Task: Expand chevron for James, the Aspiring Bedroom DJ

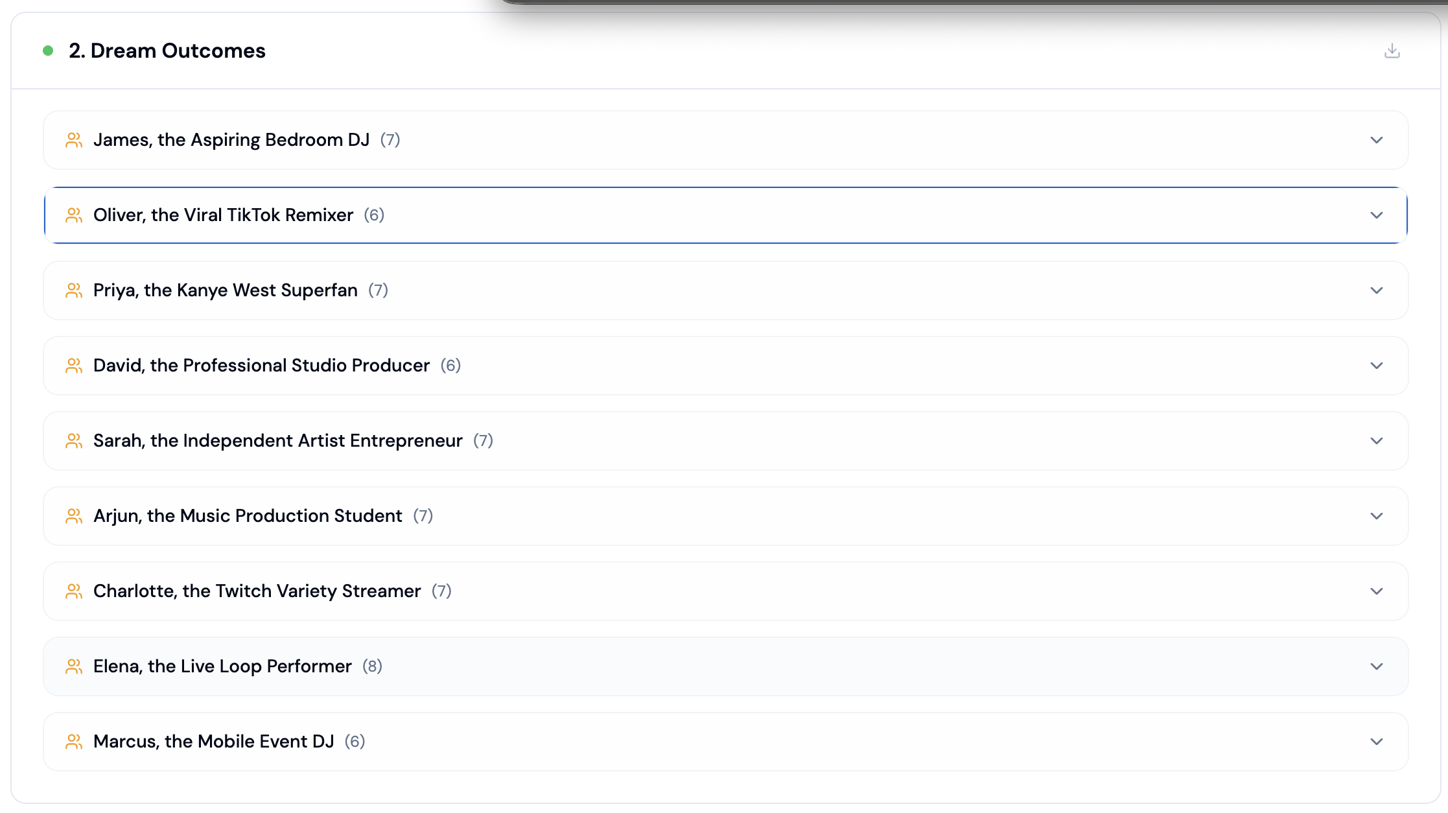Action: [x=1377, y=140]
